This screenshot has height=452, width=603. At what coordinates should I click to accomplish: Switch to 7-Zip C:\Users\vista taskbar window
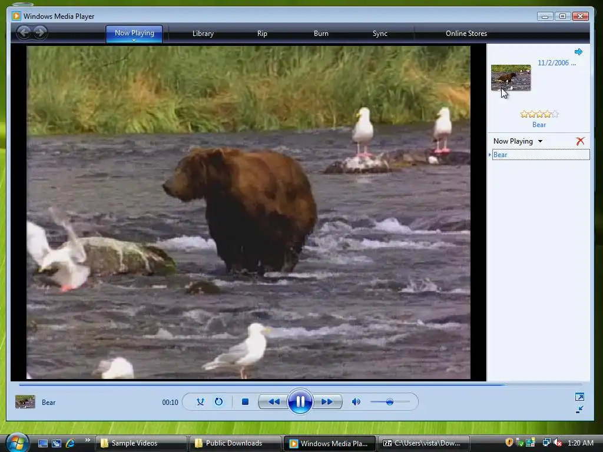(x=424, y=443)
